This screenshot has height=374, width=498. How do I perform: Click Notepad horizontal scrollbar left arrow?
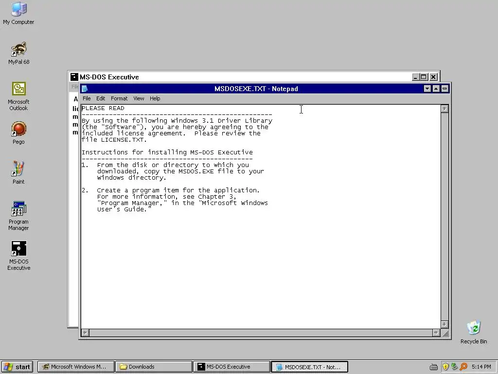point(85,333)
